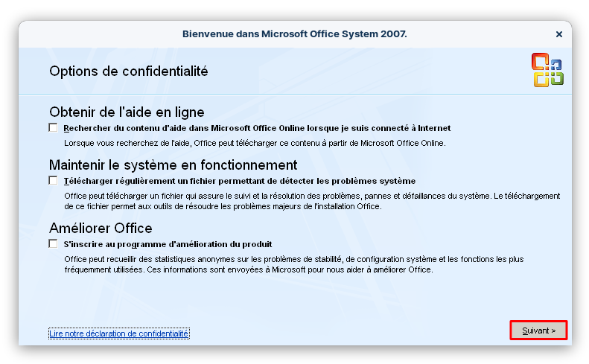589x364 pixels.
Task: Click the 'Rechercher du contenu d'aide' label text
Action: pyautogui.click(x=257, y=128)
